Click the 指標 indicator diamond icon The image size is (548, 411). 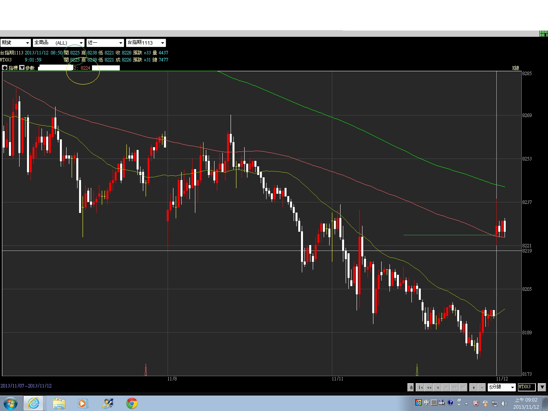point(5,68)
